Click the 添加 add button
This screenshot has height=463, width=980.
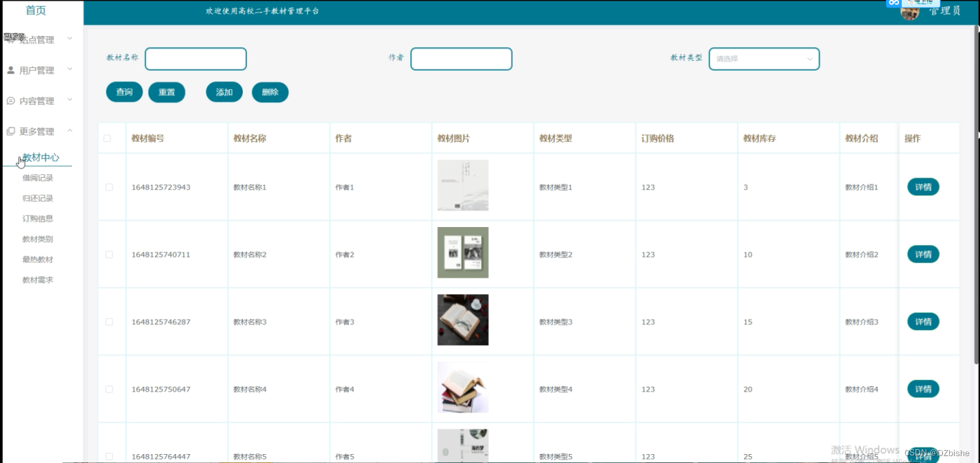(x=224, y=92)
